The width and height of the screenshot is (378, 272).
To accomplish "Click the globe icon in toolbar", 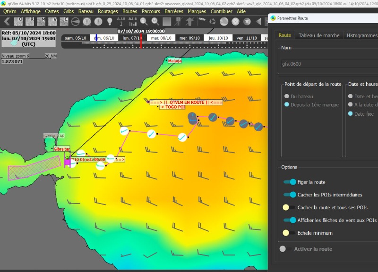I will (224, 22).
